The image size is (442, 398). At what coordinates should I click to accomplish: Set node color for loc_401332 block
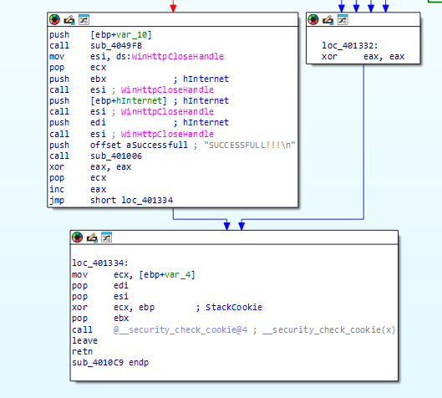tap(313, 20)
